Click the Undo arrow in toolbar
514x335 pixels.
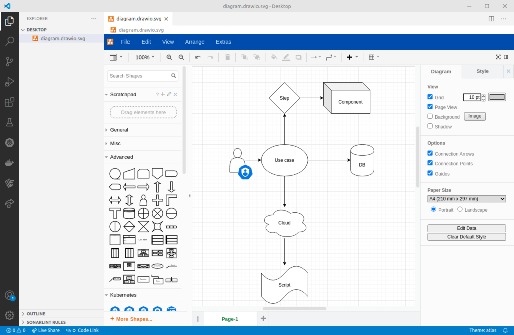pyautogui.click(x=198, y=57)
